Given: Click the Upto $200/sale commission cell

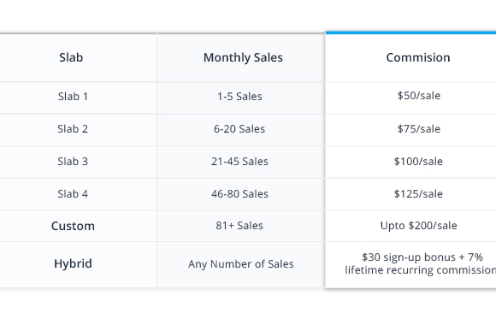Looking at the screenshot, I should (x=418, y=226).
